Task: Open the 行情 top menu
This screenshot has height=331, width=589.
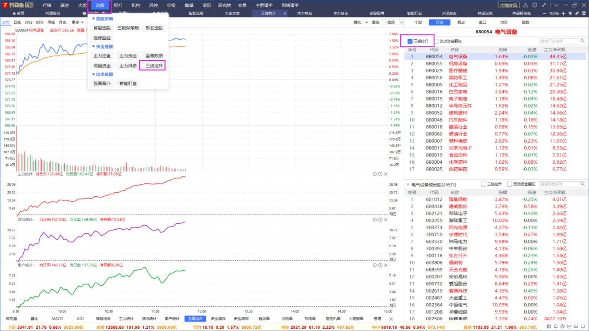Action: click(47, 5)
